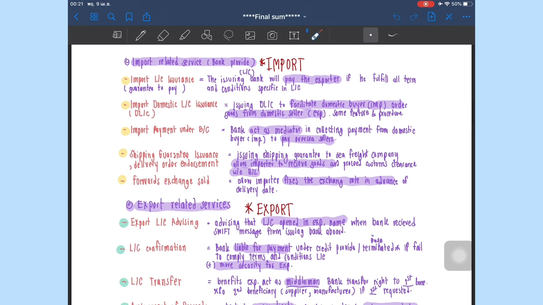Add a new page to notebook
Image resolution: width=543 pixels, height=305 pixels.
431,17
